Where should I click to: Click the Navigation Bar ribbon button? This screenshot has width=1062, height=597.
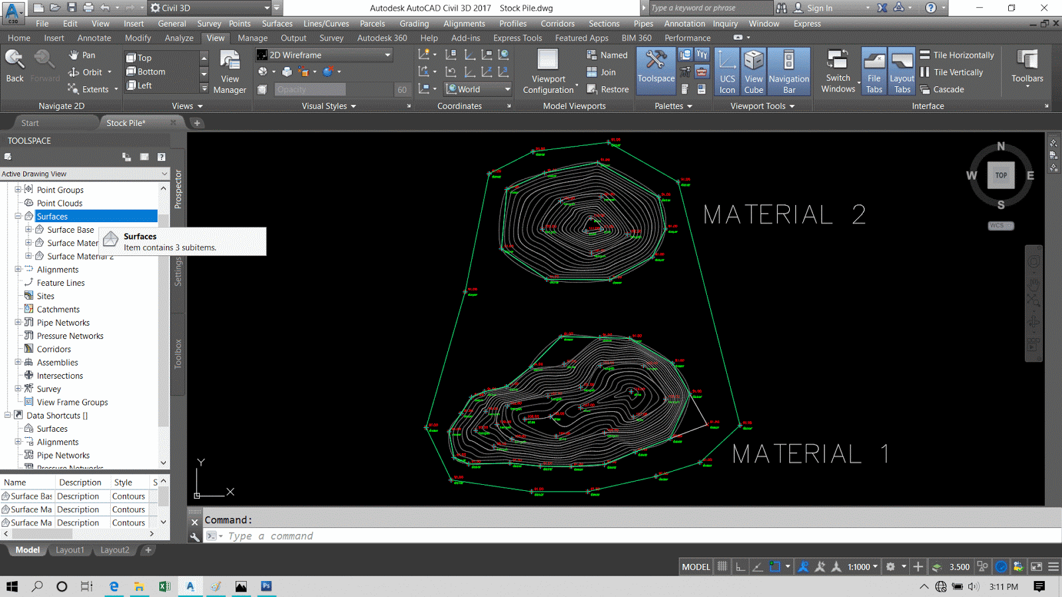789,72
